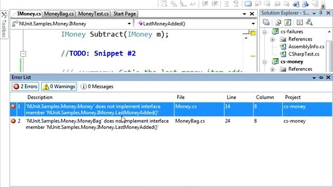Click the View Code icon in Solution Explorer
333x187 pixels.
point(300,22)
